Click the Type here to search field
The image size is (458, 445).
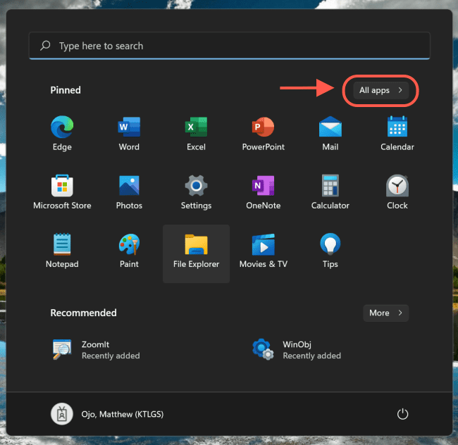point(229,46)
